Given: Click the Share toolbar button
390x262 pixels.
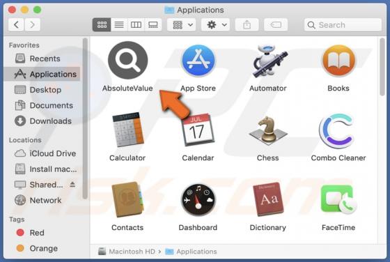Looking at the screenshot, I should pos(247,24).
